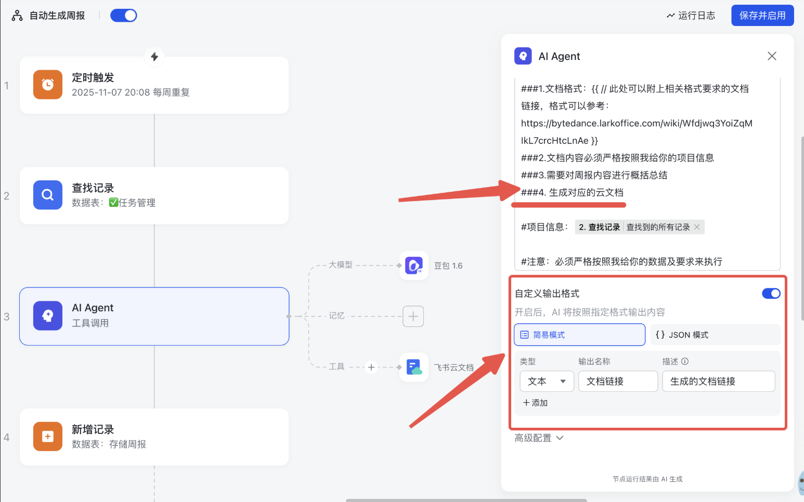Image resolution: width=804 pixels, height=502 pixels.
Task: Click the 定时触发 alarm clock icon
Action: click(48, 85)
